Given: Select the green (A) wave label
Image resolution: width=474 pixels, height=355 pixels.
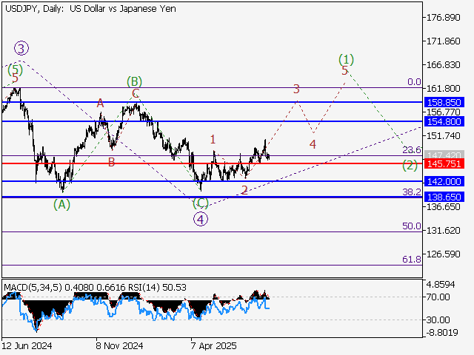Looking at the screenshot, I should tap(62, 204).
